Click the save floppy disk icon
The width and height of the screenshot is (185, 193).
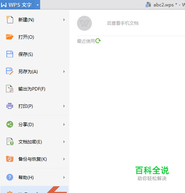click(x=10, y=54)
